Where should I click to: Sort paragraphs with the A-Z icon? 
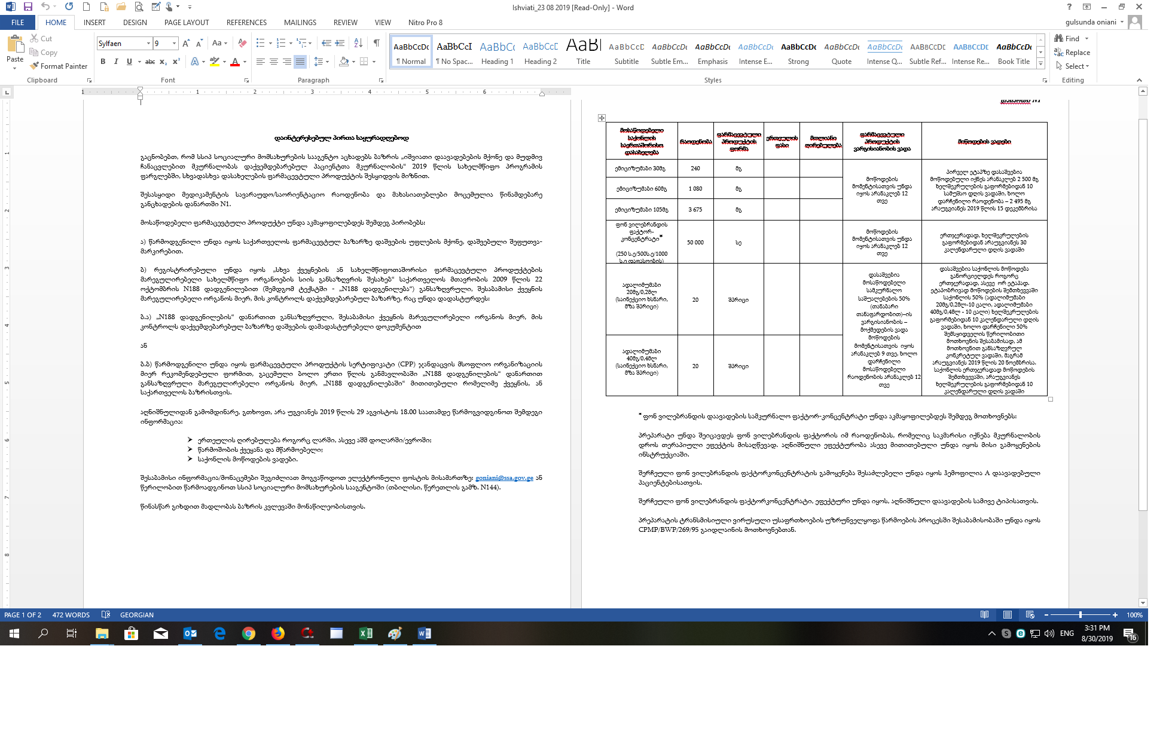click(x=358, y=43)
